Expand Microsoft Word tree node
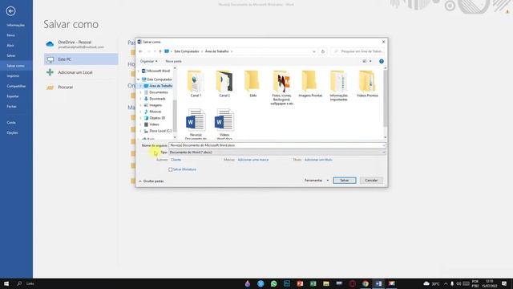The height and width of the screenshot is (289, 513). pos(139,71)
